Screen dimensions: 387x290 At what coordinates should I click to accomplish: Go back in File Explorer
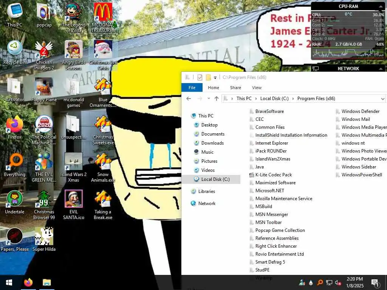(x=189, y=99)
